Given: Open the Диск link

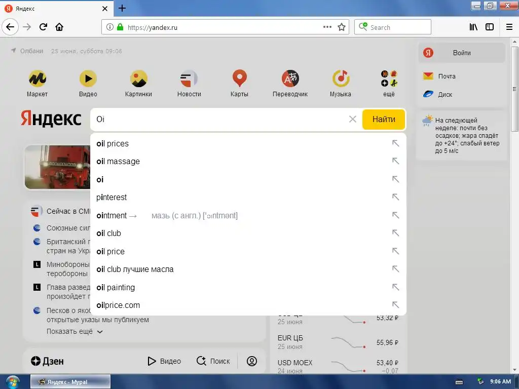Looking at the screenshot, I should click(x=437, y=95).
